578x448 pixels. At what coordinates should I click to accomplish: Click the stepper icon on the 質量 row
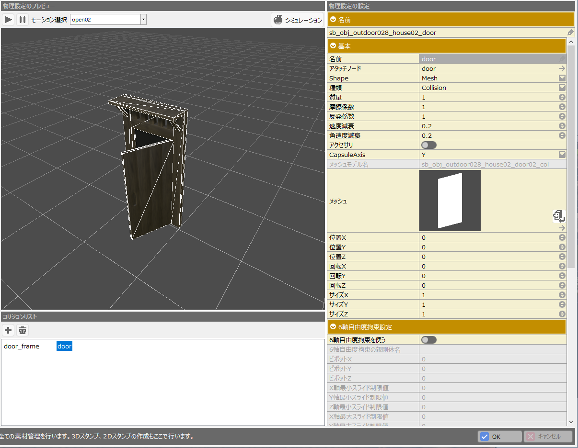(562, 97)
